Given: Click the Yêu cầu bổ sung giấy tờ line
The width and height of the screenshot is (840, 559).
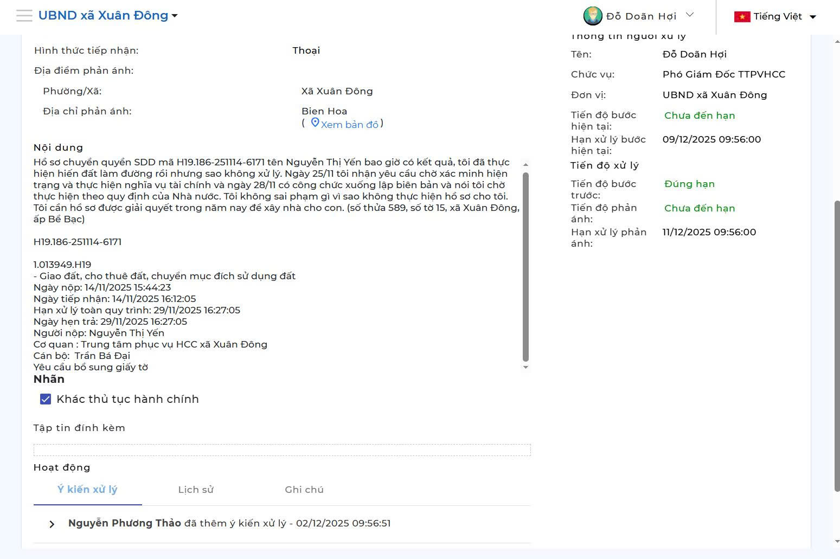Looking at the screenshot, I should 91,367.
